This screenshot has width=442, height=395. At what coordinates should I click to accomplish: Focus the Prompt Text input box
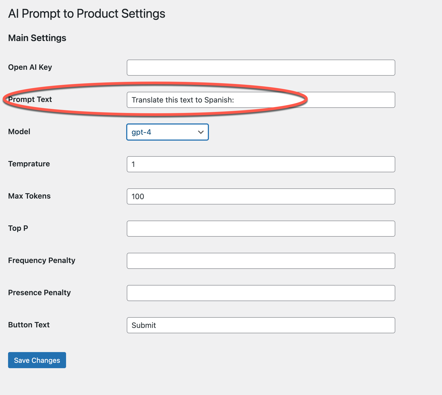point(260,100)
